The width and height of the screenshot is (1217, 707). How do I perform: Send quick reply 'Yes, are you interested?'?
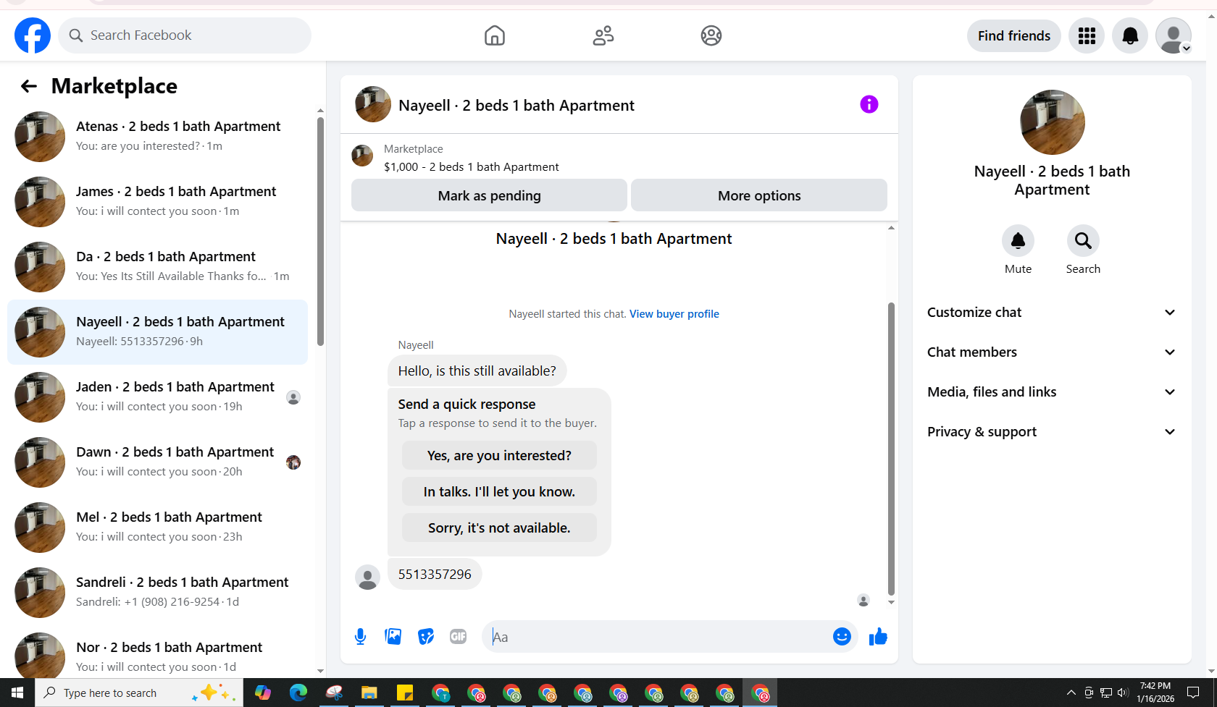coord(499,455)
